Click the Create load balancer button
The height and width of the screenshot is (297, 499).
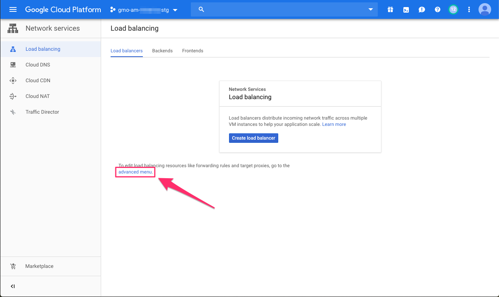(x=253, y=138)
